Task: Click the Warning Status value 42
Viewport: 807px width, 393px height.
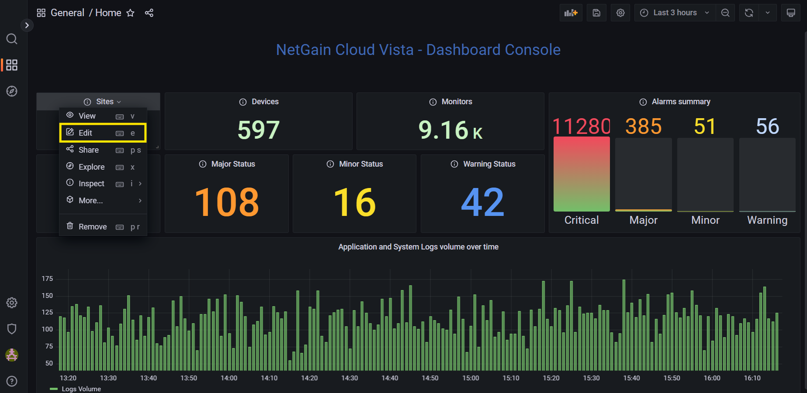Action: pos(483,202)
